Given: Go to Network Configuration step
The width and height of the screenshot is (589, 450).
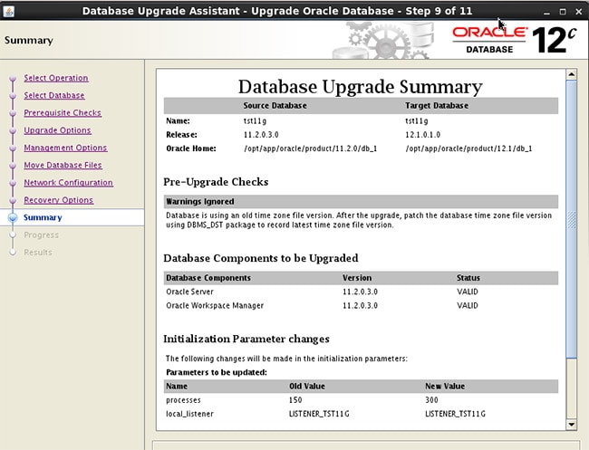Looking at the screenshot, I should pyautogui.click(x=68, y=183).
